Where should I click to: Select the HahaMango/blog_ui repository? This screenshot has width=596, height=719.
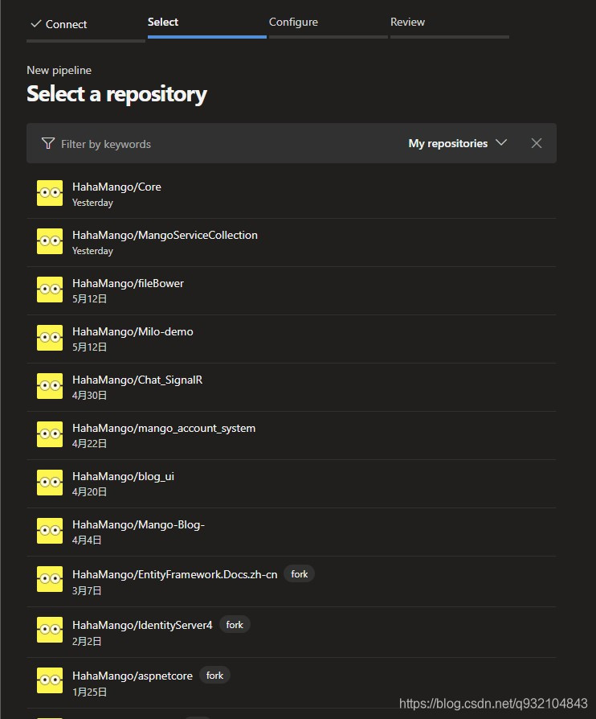point(292,483)
